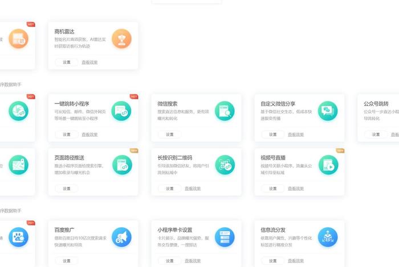
Task: Click the description text under 微信搜索
Action: [183, 115]
